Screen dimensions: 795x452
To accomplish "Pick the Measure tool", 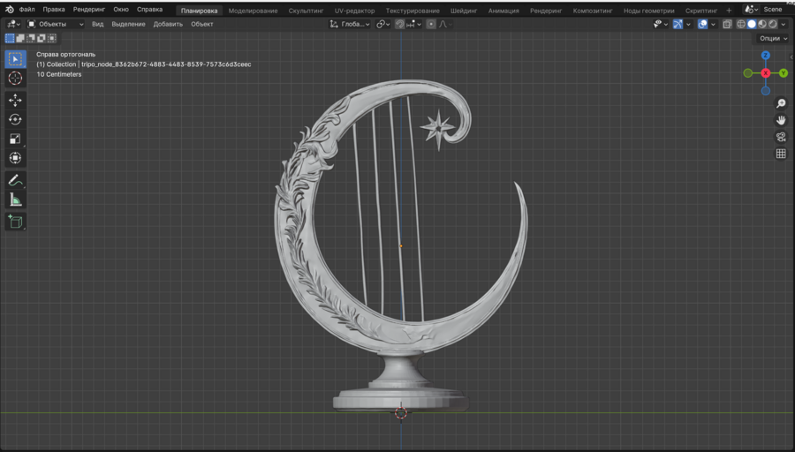I will (x=15, y=200).
